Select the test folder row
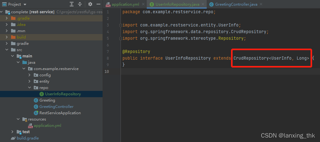The width and height of the screenshot is (320, 142). [51, 132]
